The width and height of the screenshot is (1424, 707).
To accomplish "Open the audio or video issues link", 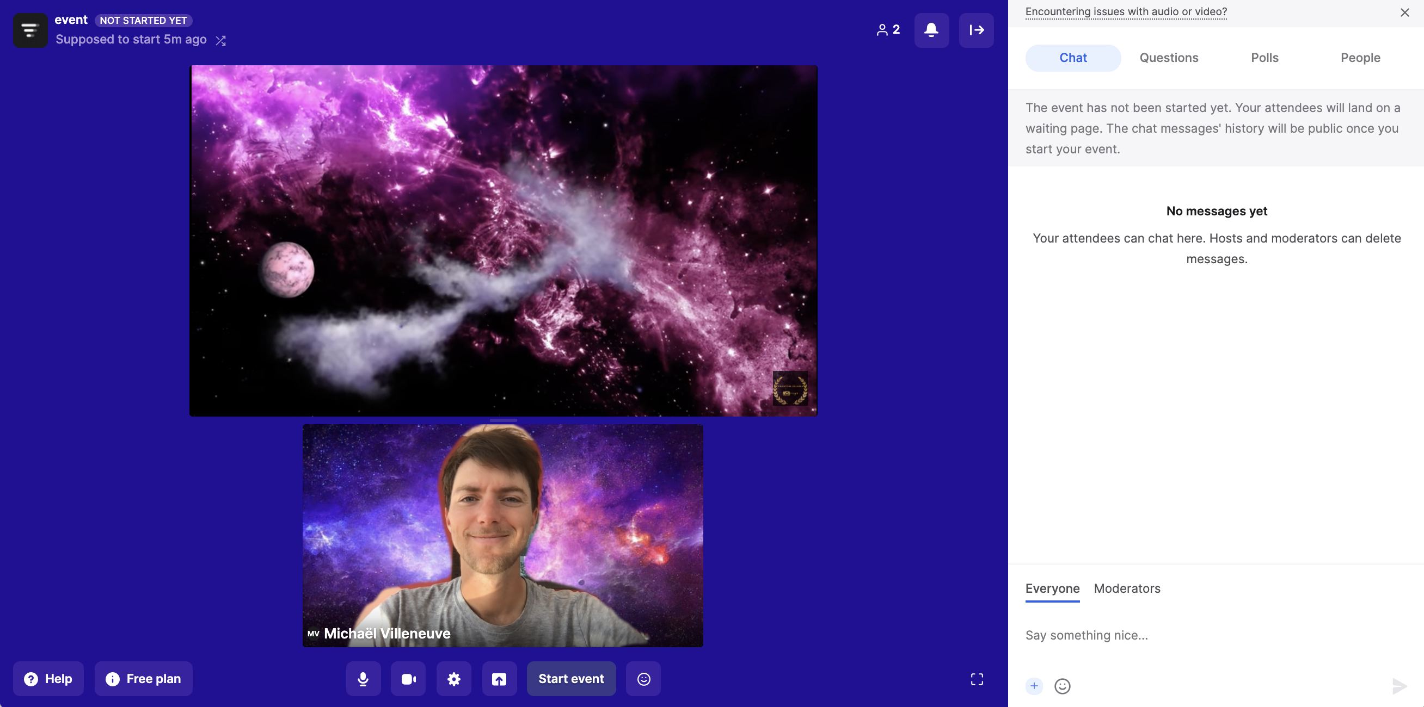I will pos(1126,11).
